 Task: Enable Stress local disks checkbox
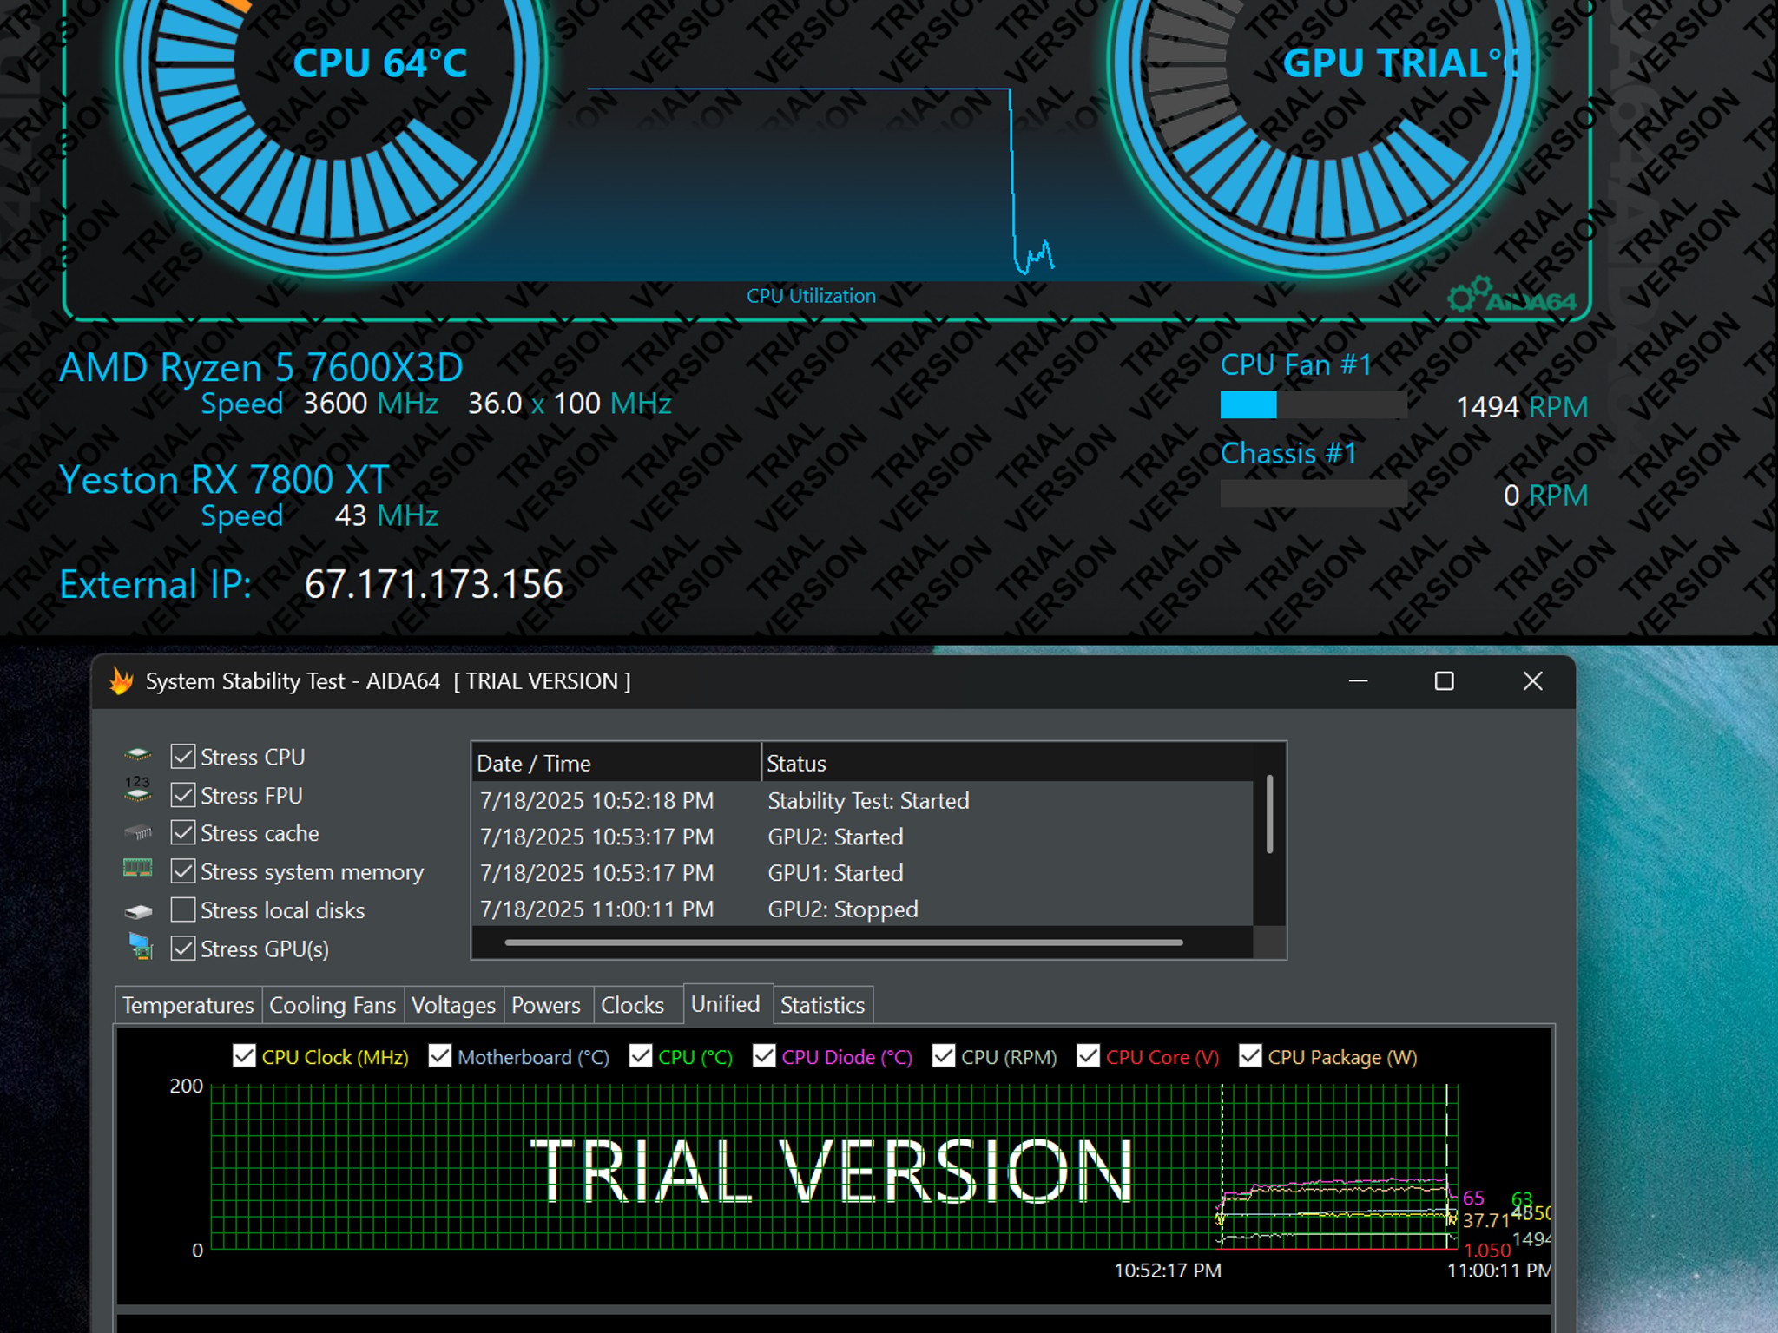pos(183,909)
